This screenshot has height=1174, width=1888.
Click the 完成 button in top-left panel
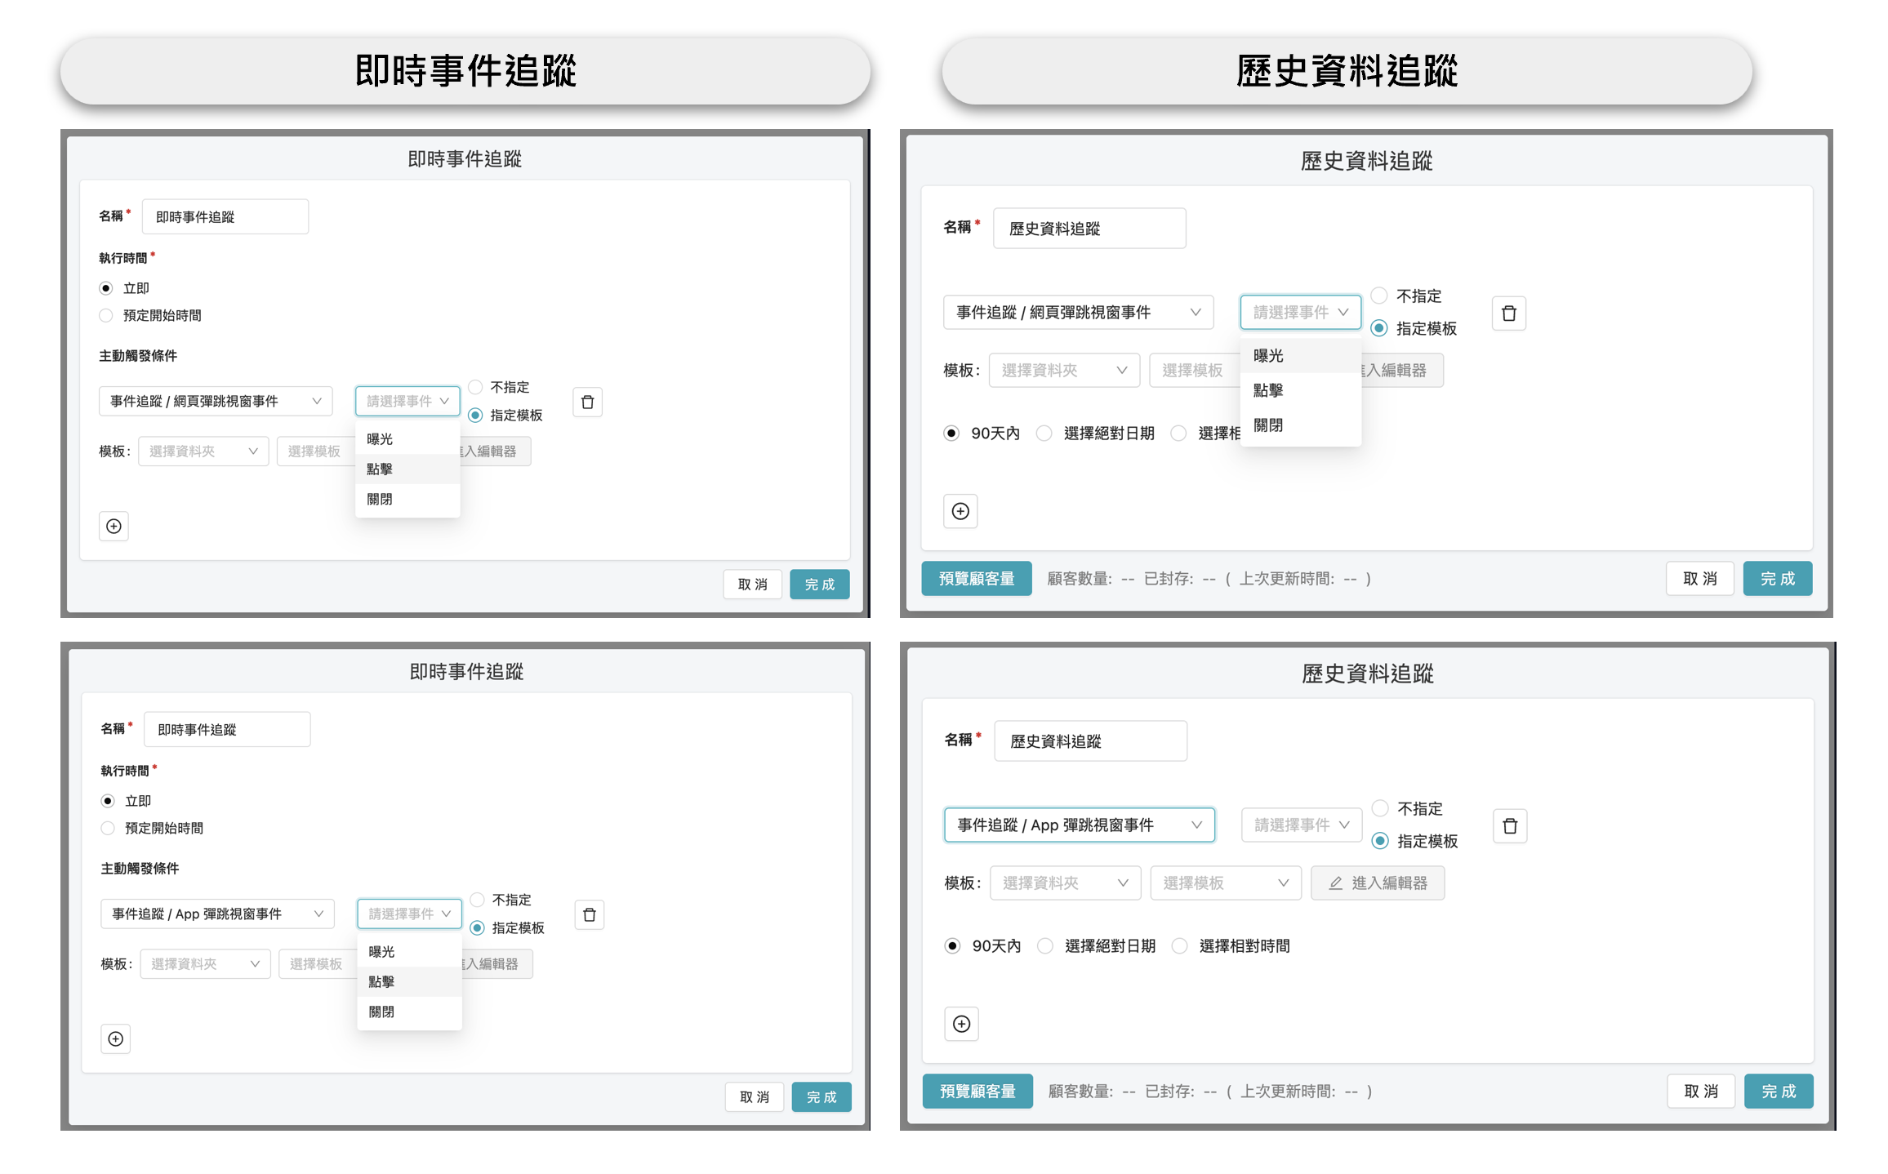pos(819,585)
